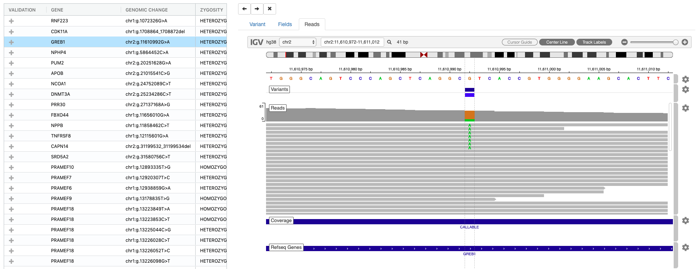
Task: Click the Reads track label
Action: click(278, 108)
